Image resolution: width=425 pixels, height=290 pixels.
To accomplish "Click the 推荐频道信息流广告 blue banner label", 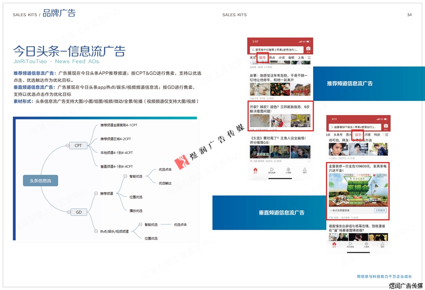I will click(x=349, y=83).
